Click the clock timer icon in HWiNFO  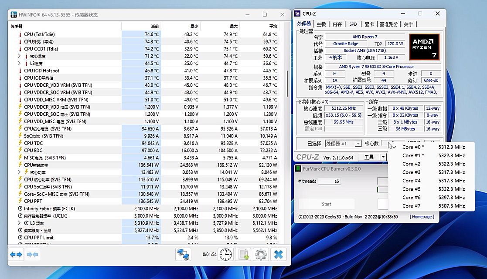[225, 254]
